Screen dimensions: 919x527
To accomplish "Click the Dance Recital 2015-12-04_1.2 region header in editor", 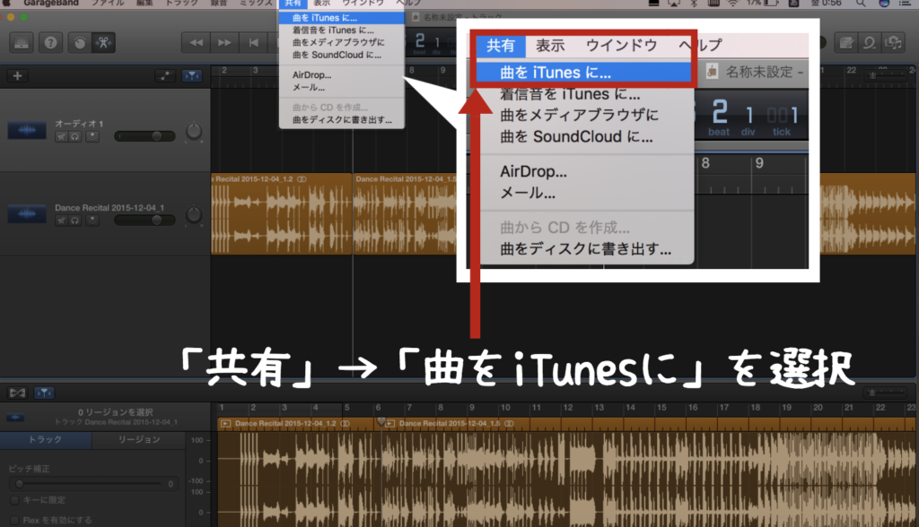I will [299, 423].
